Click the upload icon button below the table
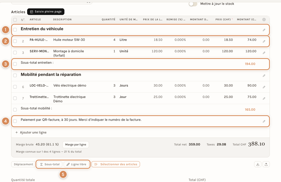 click(x=266, y=164)
